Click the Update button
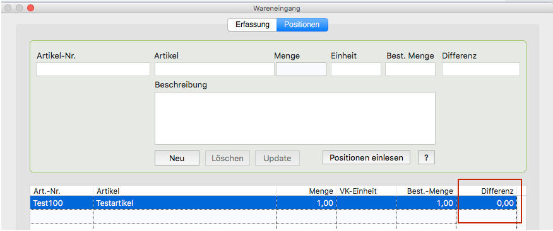Image resolution: width=553 pixels, height=231 pixels. [277, 158]
